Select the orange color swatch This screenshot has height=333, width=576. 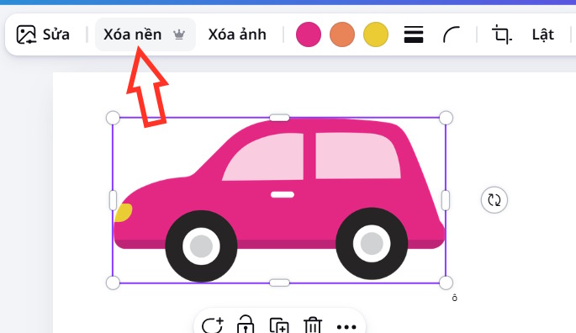[x=342, y=34]
